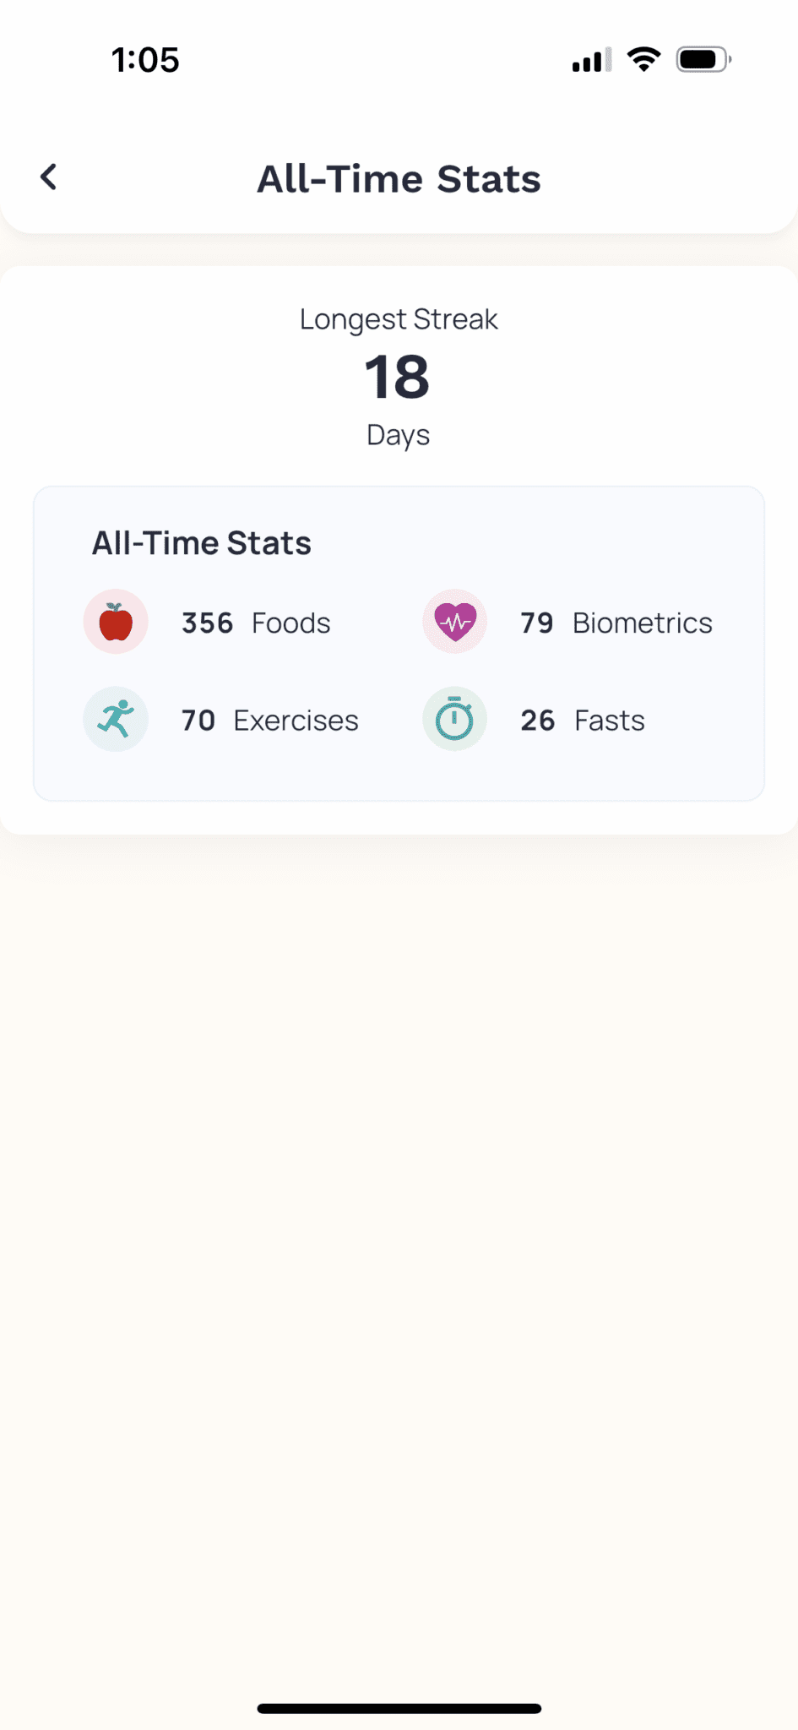
Task: Select the Biometrics label
Action: click(642, 623)
